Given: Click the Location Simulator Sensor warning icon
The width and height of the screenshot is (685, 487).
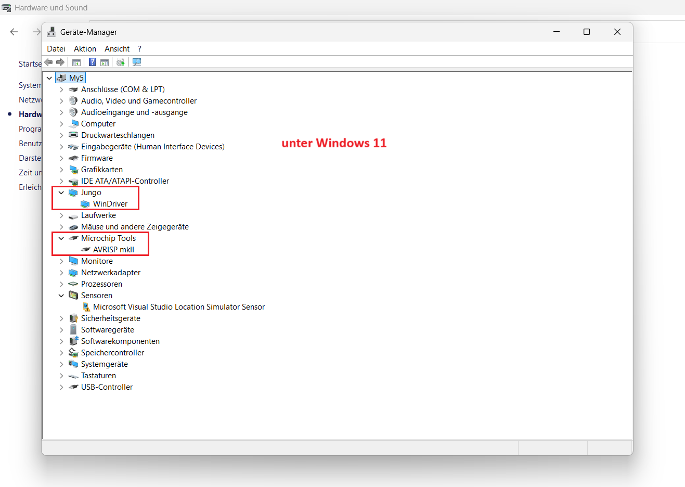Looking at the screenshot, I should tap(86, 307).
